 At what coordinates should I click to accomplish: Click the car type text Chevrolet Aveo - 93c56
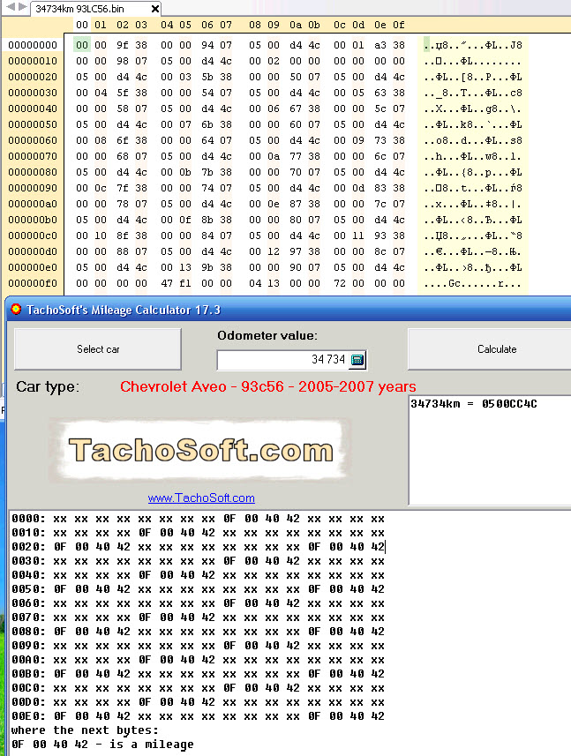pyautogui.click(x=267, y=386)
